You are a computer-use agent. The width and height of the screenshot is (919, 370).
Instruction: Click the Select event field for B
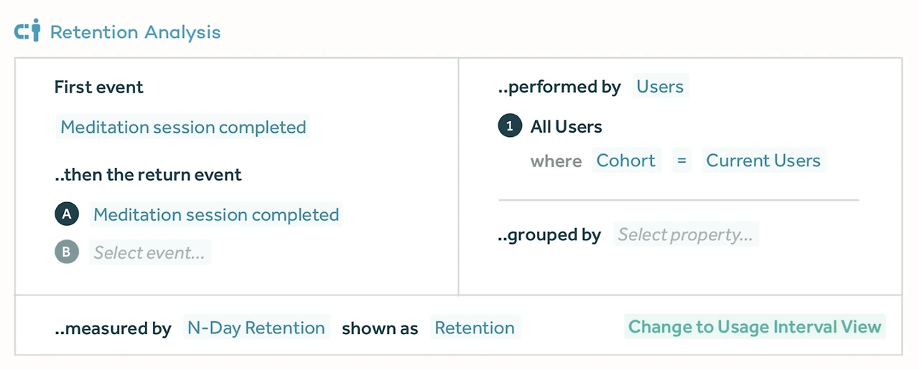pyautogui.click(x=149, y=252)
